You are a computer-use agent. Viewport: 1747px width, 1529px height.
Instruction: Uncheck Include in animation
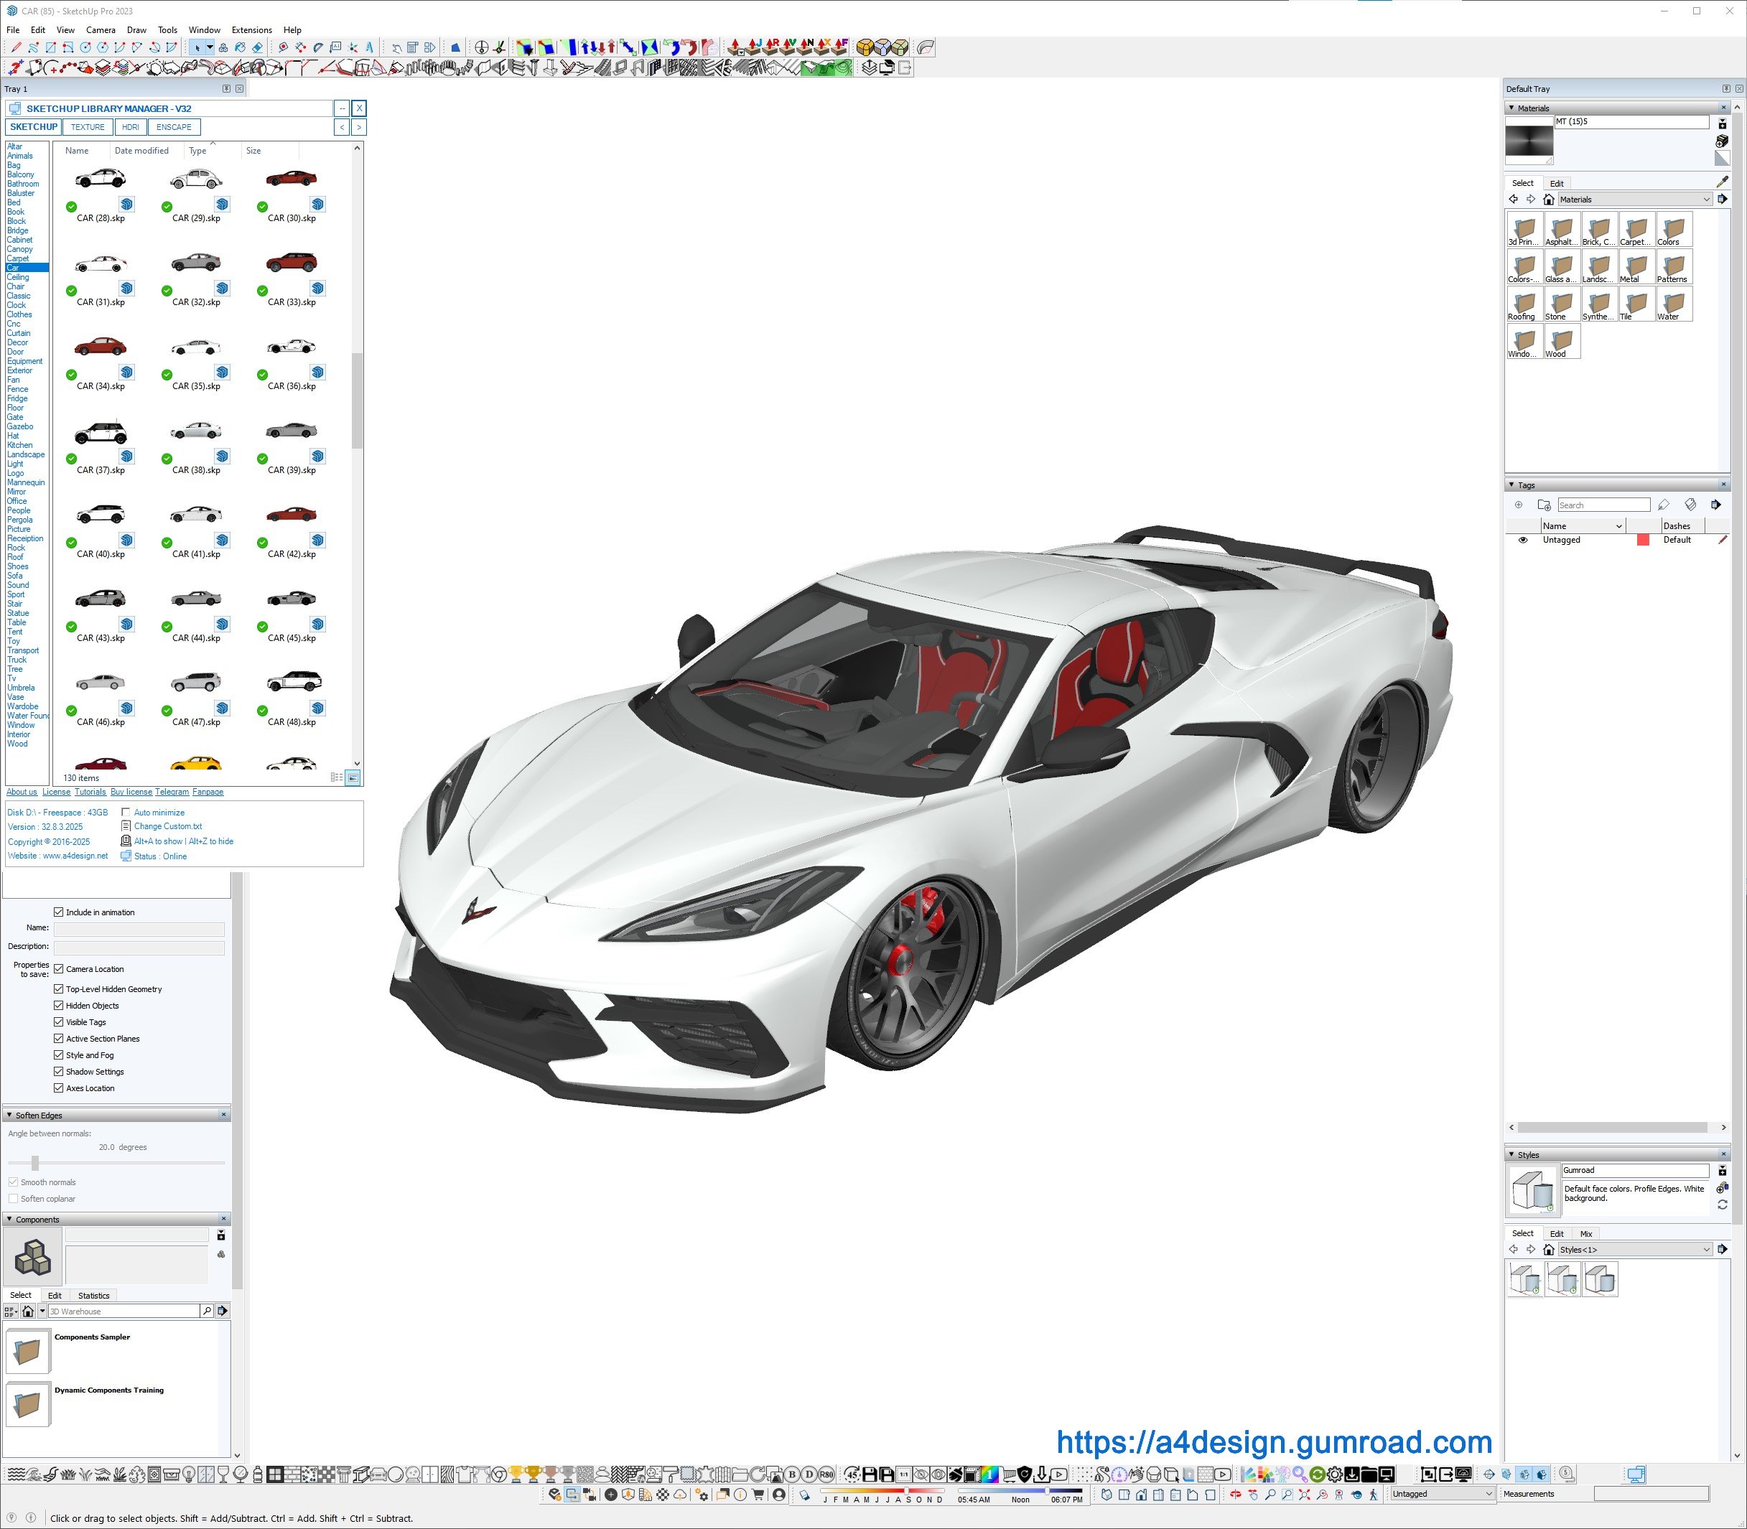point(59,912)
